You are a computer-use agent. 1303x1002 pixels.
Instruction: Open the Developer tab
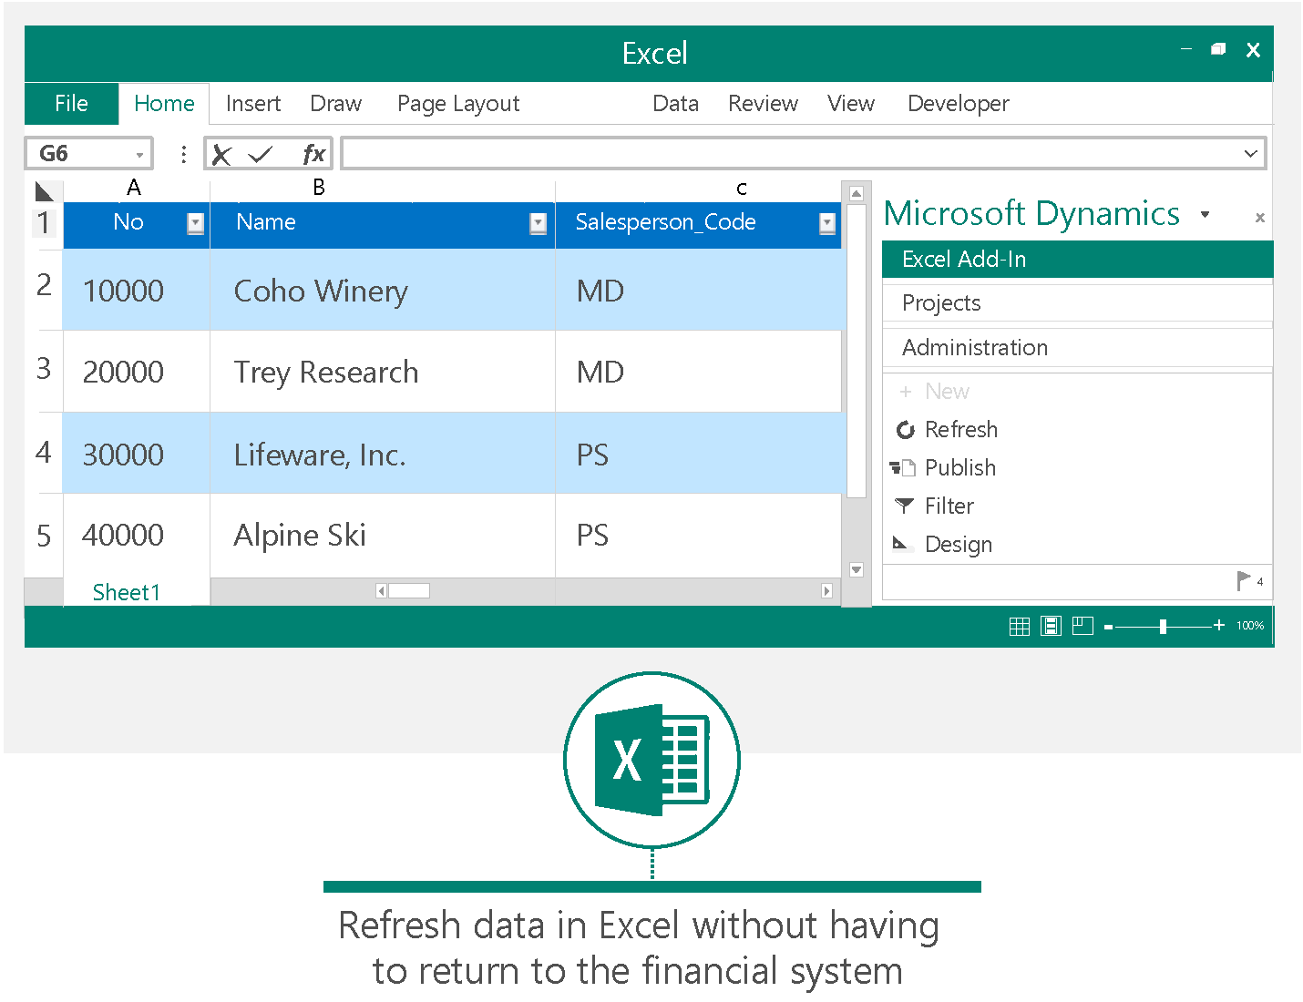click(958, 103)
